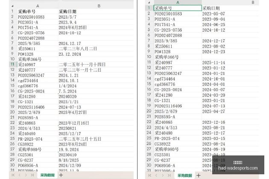This screenshot has width=269, height=179.
Task: Select normalized date 2025-03-15
Action: coord(213,138)
